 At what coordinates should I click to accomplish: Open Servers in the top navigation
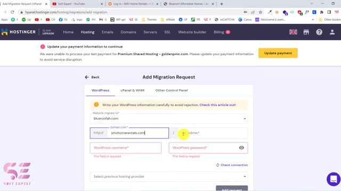tap(150, 32)
